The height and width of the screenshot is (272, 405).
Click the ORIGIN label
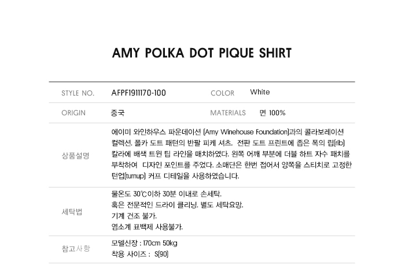(x=73, y=113)
